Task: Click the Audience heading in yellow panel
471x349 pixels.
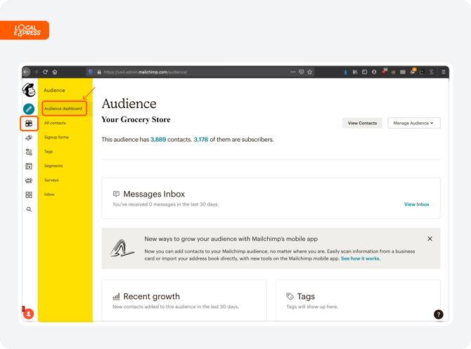Action: [x=54, y=91]
